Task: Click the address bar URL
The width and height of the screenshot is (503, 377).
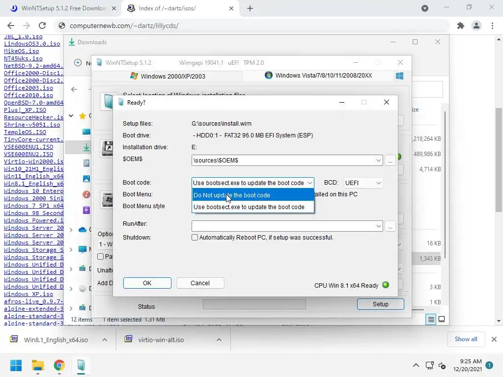Action: pos(124,26)
